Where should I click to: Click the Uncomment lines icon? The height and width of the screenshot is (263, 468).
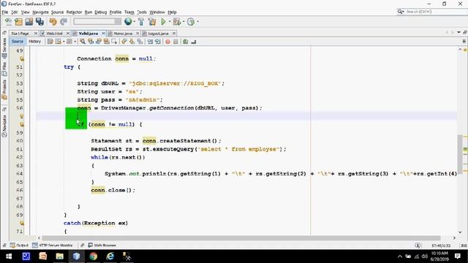click(x=193, y=42)
